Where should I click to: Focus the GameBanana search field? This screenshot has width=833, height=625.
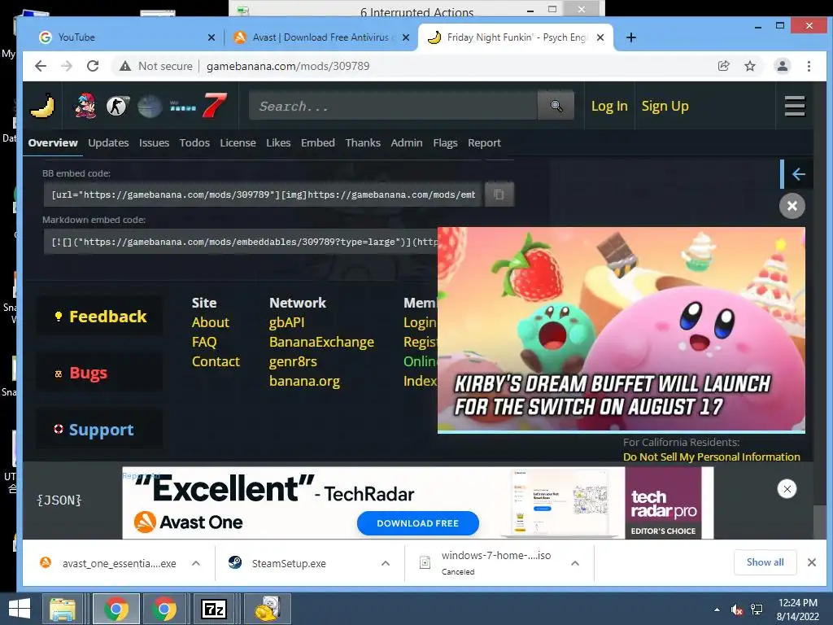point(393,106)
